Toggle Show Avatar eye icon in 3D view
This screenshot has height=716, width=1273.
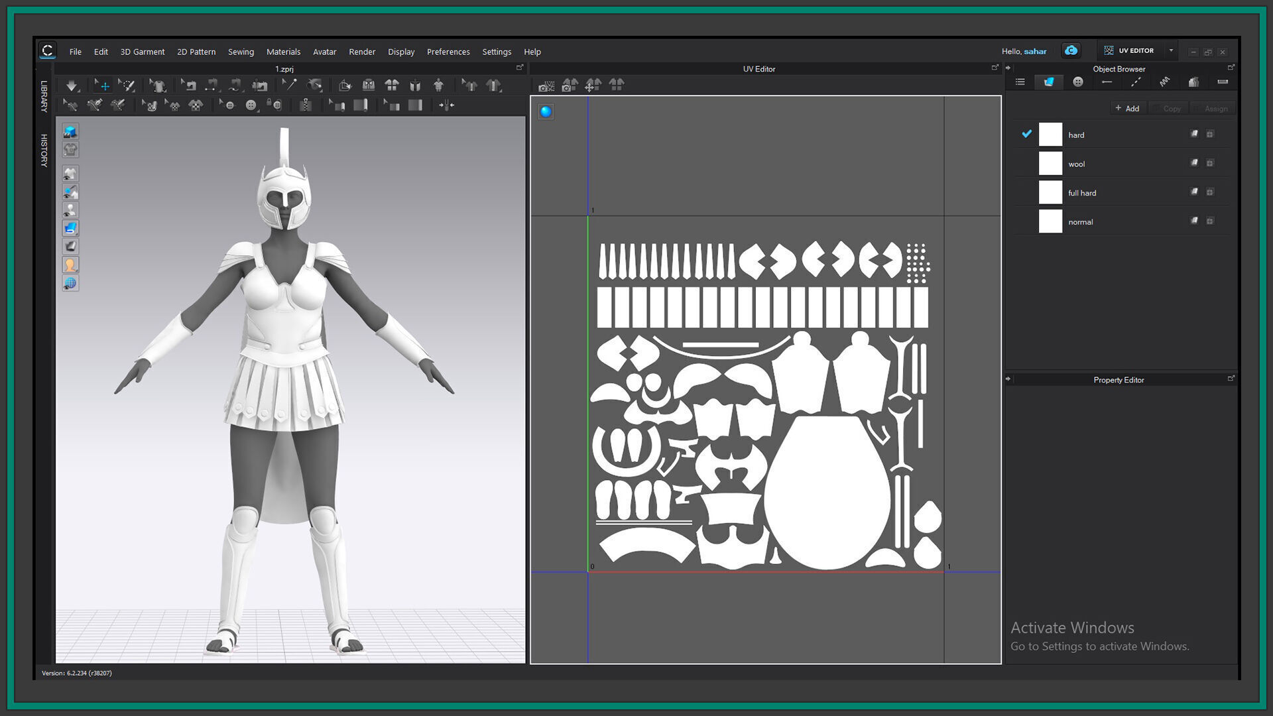[x=70, y=211]
